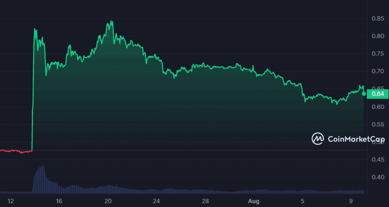Click the price peak near date 20
Screen dimensions: 389x207
coord(111,21)
